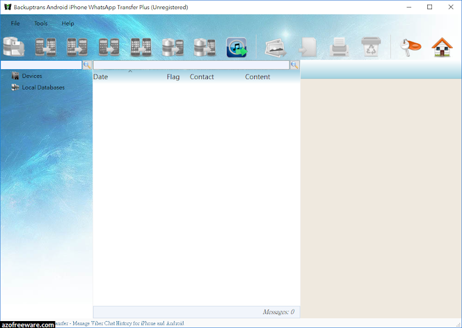Click the Flag column header
Screen dimensions: 462x328
pyautogui.click(x=173, y=77)
